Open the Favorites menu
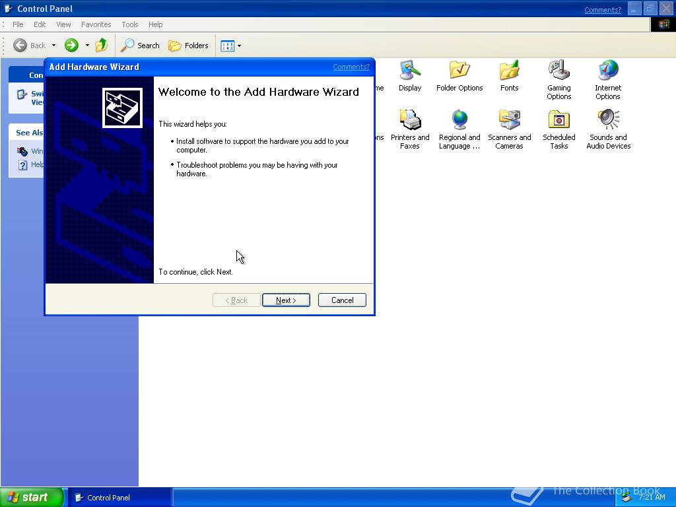This screenshot has height=507, width=676. 96,24
